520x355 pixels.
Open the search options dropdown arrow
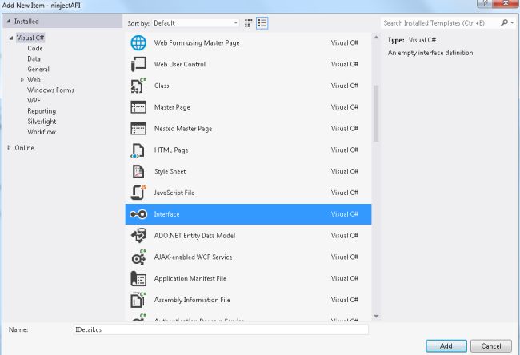[512, 23]
